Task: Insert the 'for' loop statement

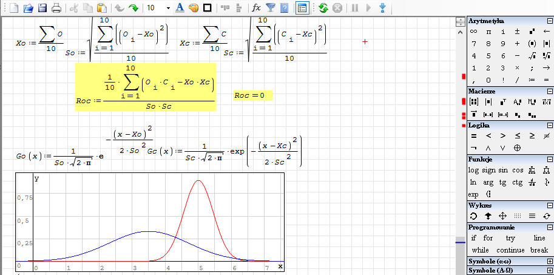Action: point(488,238)
